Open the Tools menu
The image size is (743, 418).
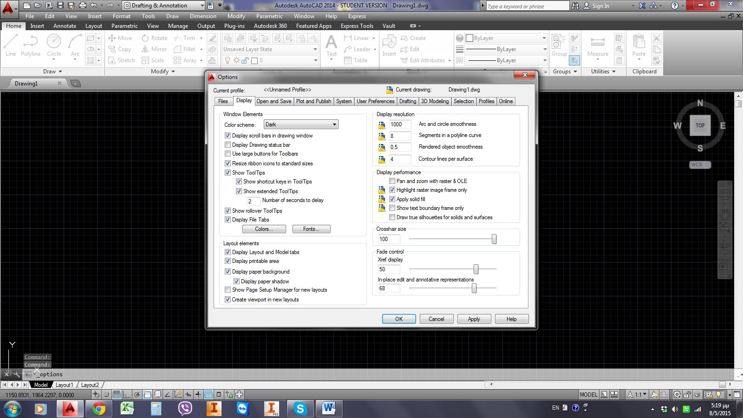(148, 16)
